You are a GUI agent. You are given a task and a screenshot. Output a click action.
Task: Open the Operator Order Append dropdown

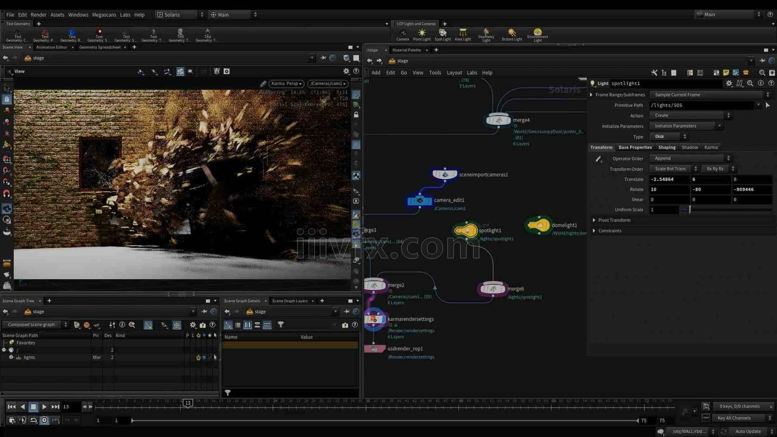coord(690,158)
